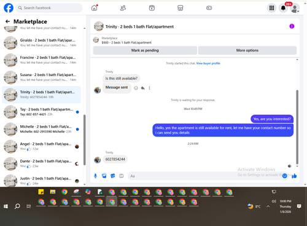This screenshot has width=307, height=226.
Task: Open the Friends icon in top bar
Action: pyautogui.click(x=123, y=8)
